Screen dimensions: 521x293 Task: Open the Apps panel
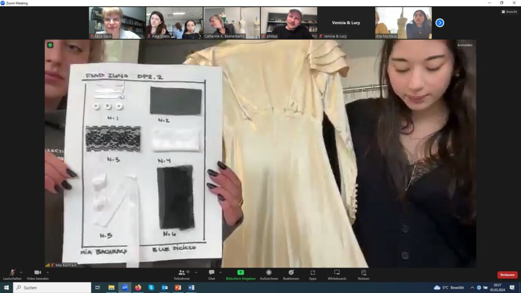[312, 274]
